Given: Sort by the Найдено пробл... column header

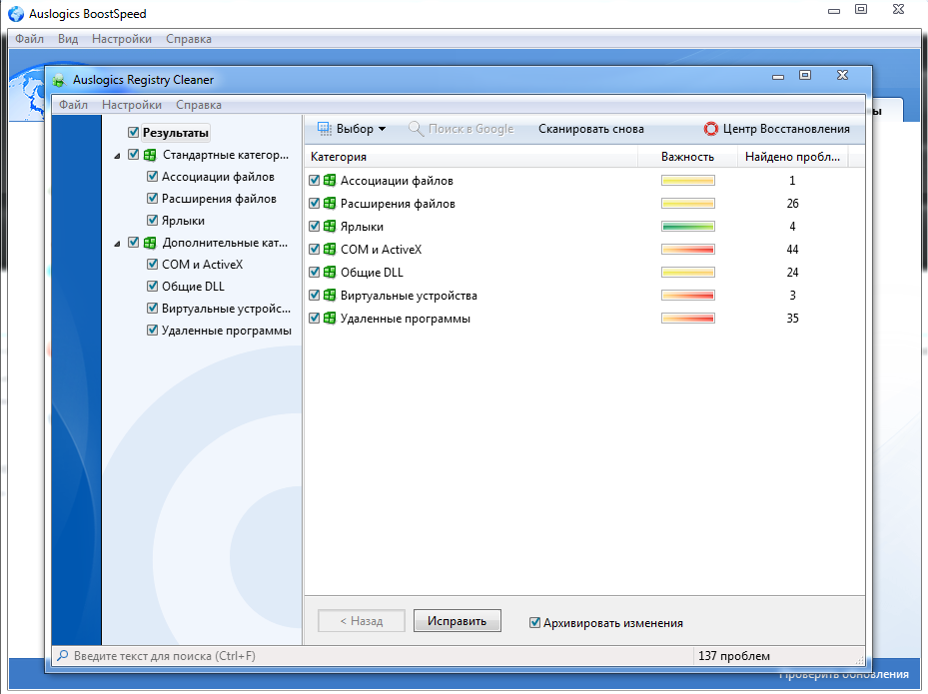Looking at the screenshot, I should click(792, 157).
